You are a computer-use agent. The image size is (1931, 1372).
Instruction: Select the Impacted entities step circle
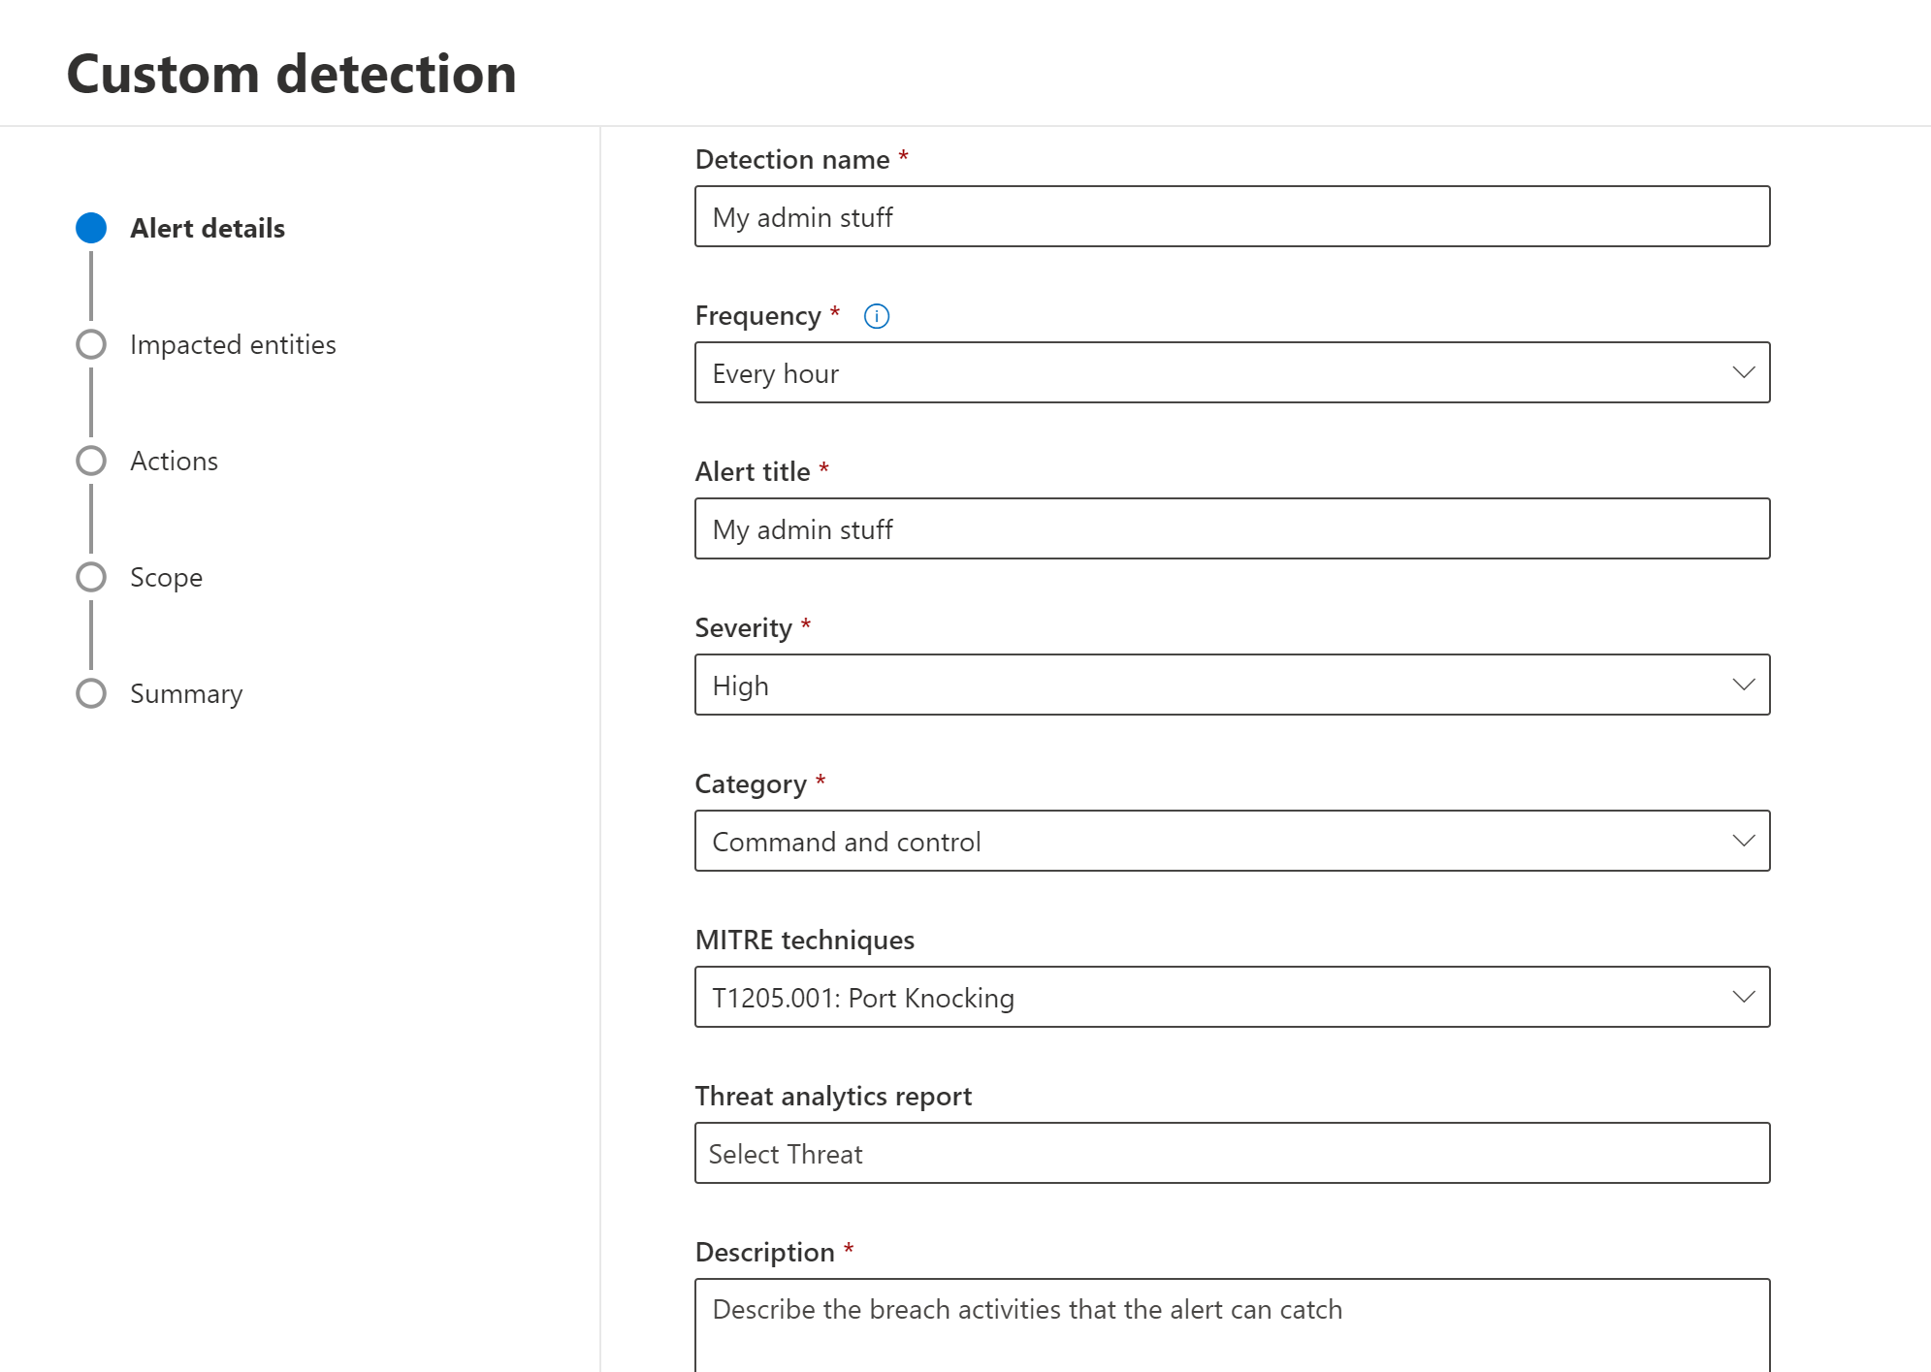click(x=91, y=344)
